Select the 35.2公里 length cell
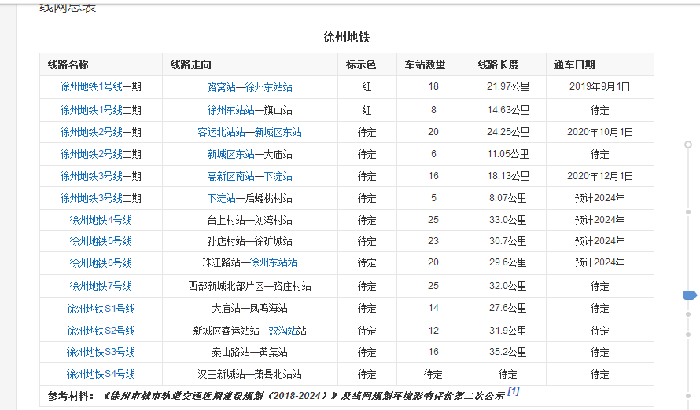700x410 pixels. pyautogui.click(x=508, y=352)
